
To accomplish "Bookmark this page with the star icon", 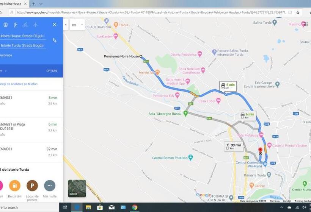I will pos(298,12).
